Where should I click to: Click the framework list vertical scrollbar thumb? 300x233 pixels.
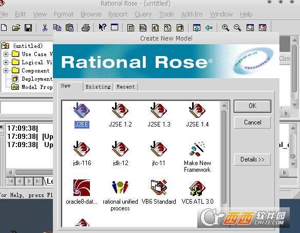(224, 157)
